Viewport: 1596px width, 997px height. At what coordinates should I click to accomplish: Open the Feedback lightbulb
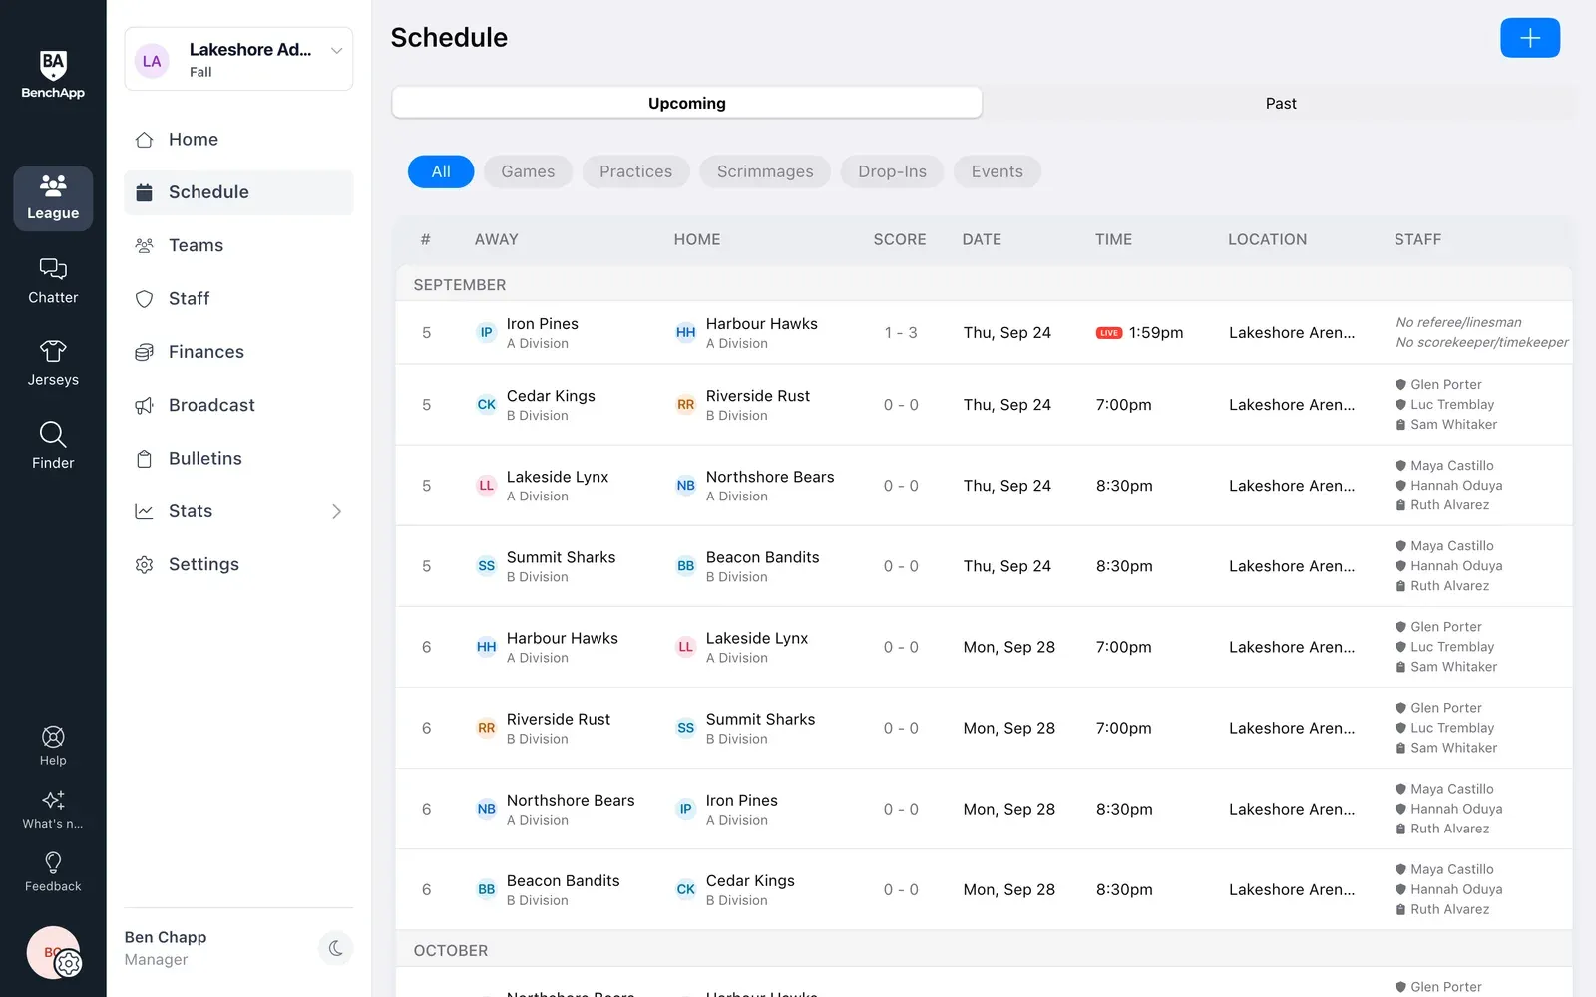pyautogui.click(x=53, y=871)
